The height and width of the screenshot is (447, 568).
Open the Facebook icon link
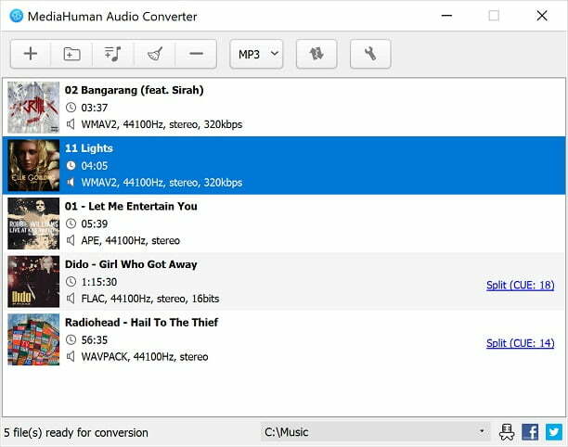(x=530, y=432)
